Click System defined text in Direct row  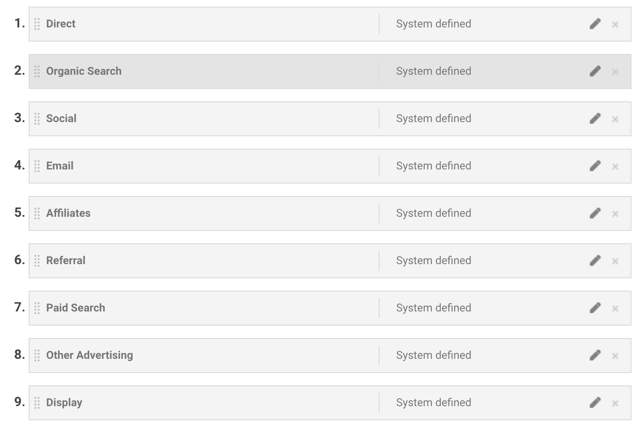(433, 24)
